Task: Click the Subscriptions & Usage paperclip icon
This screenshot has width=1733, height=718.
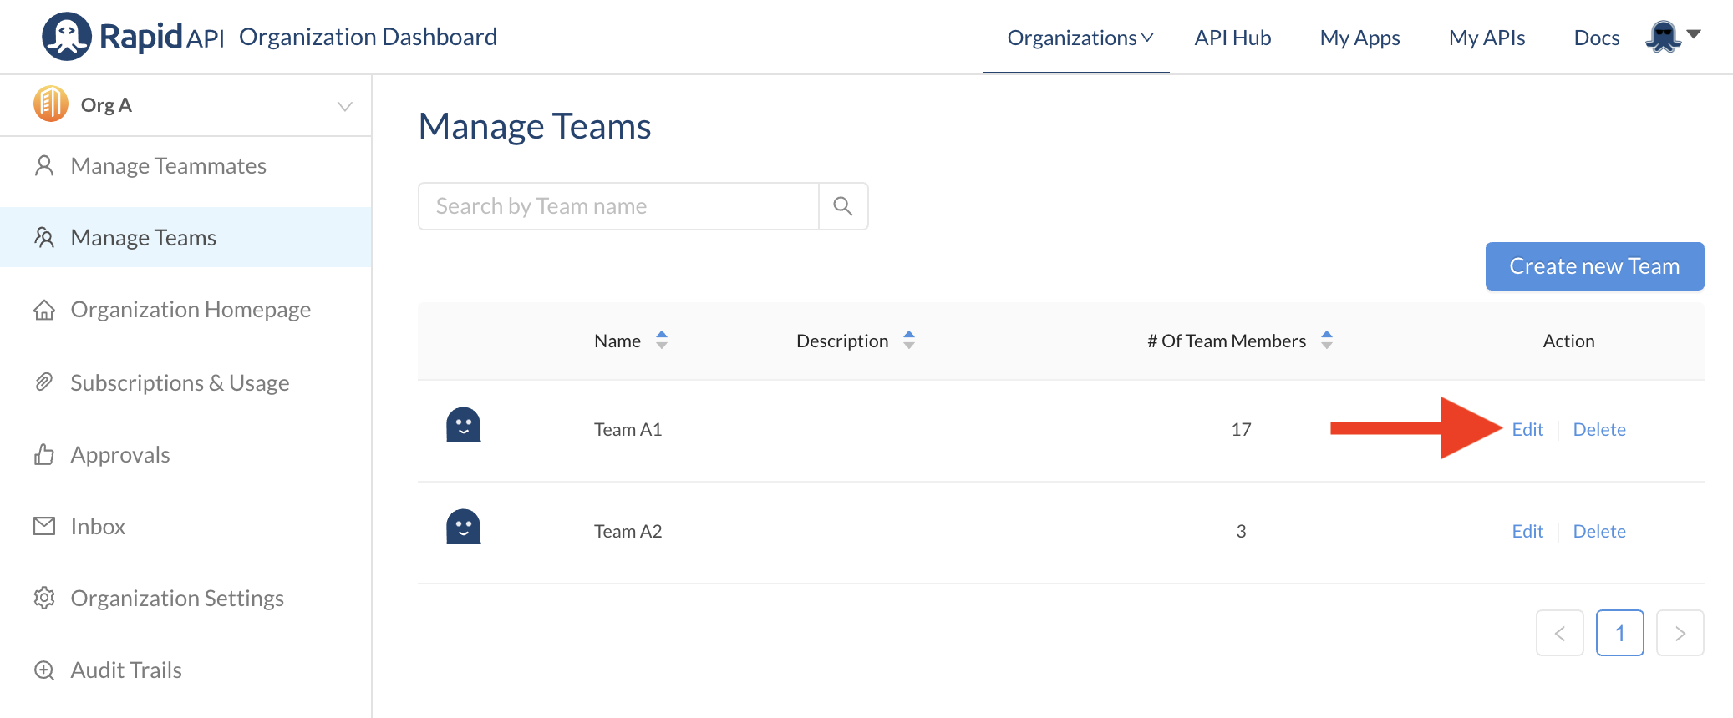Action: 44,382
